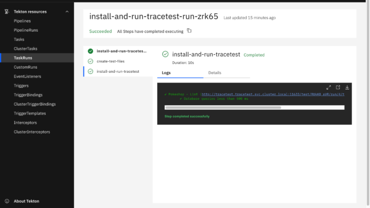Open TriggerBindings in the sidebar
Image resolution: width=370 pixels, height=208 pixels.
tap(28, 95)
